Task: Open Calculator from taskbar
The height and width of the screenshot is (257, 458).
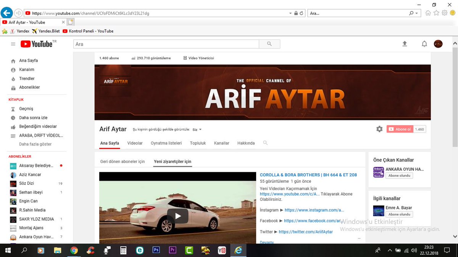Action: (x=123, y=250)
